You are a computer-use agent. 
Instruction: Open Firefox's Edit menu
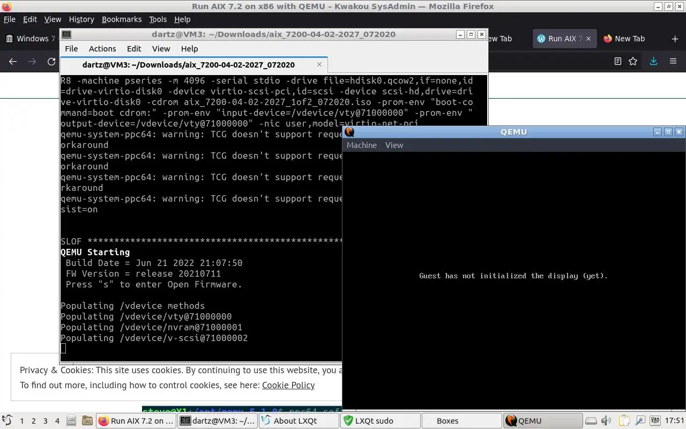(30, 19)
